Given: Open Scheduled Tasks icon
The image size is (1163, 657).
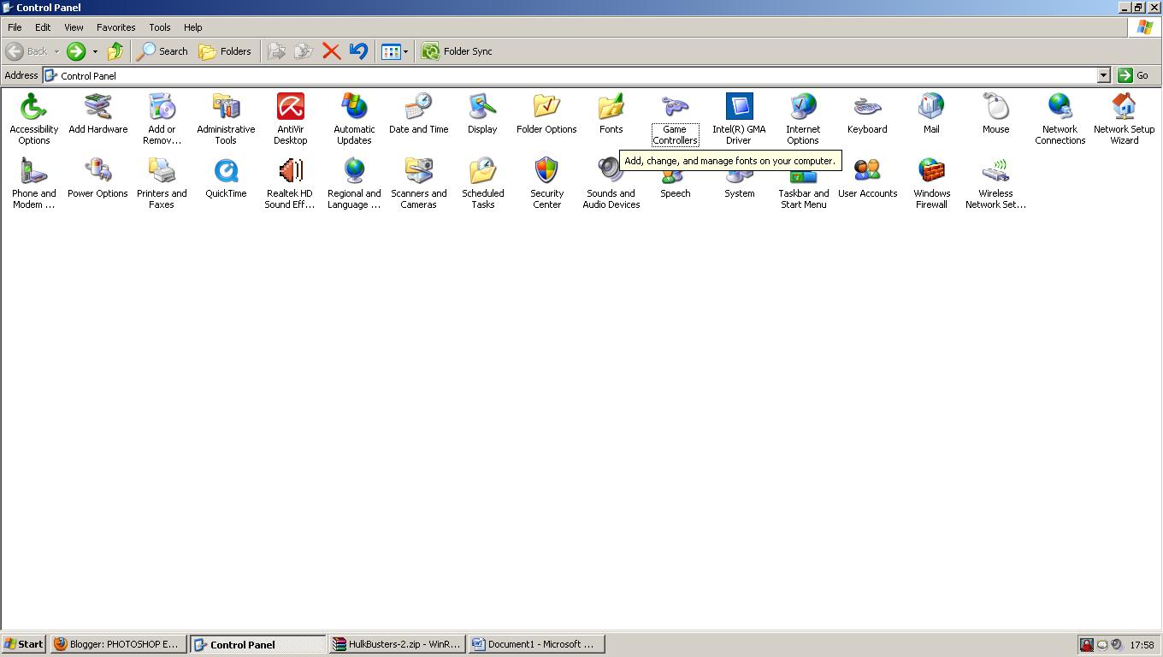Looking at the screenshot, I should (x=482, y=171).
